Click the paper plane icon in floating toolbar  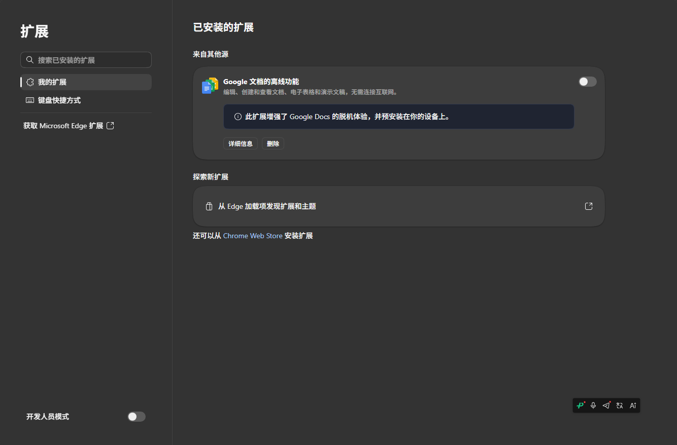point(606,405)
